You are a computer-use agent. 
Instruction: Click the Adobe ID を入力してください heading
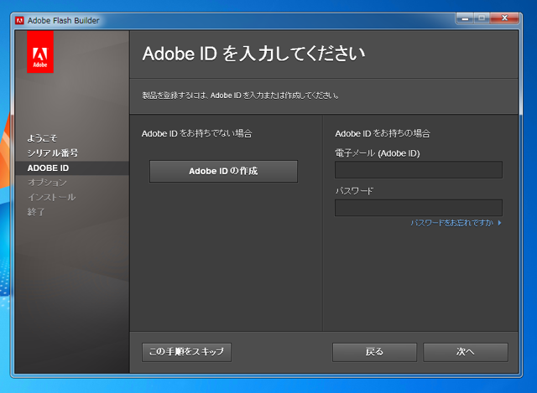click(253, 54)
